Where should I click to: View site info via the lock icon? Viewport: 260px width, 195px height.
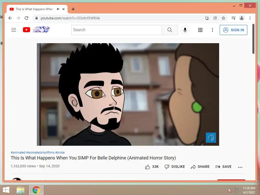37,18
